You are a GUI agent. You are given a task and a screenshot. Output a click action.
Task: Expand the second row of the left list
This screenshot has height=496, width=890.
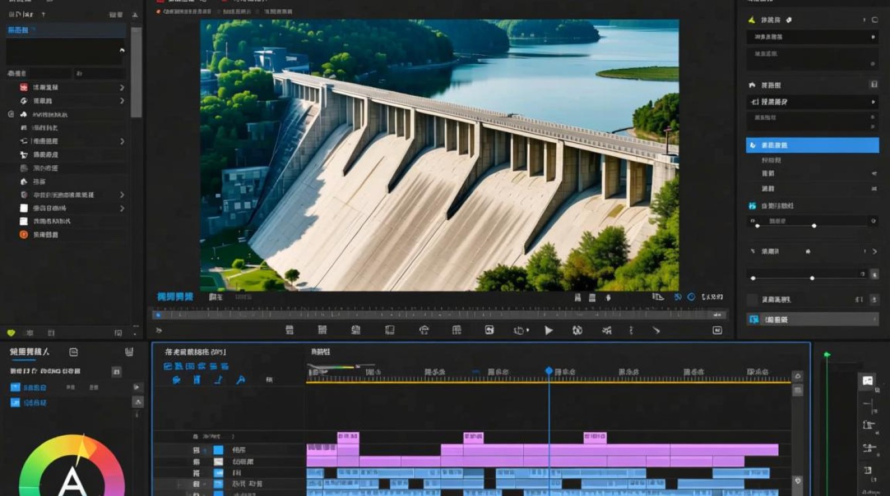[x=122, y=101]
